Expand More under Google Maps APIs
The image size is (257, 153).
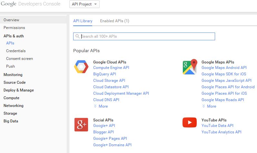[209, 106]
